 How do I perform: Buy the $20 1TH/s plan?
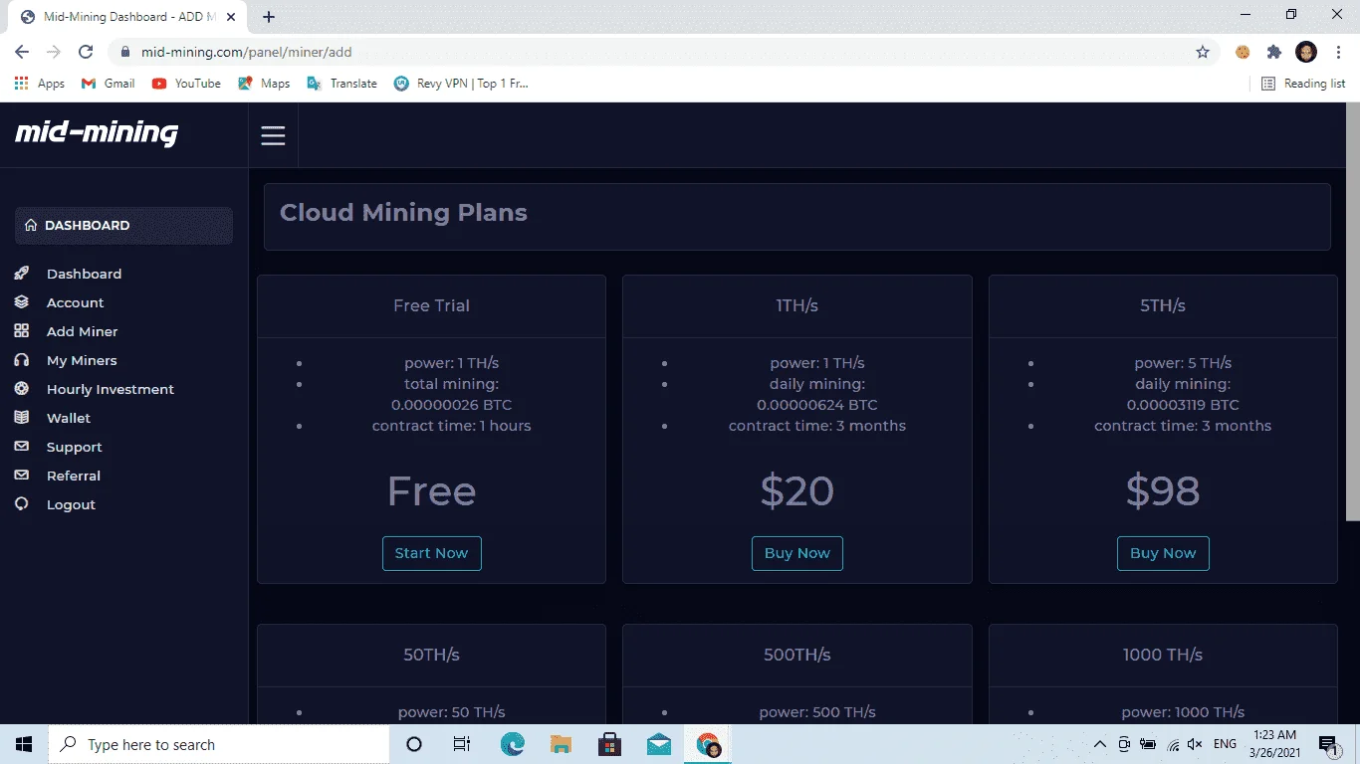796,553
